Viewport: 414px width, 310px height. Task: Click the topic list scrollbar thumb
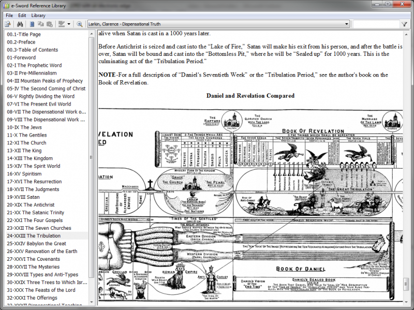(x=92, y=157)
